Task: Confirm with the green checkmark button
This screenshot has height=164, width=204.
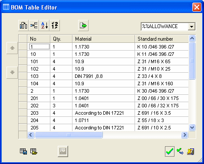Action: (x=170, y=151)
